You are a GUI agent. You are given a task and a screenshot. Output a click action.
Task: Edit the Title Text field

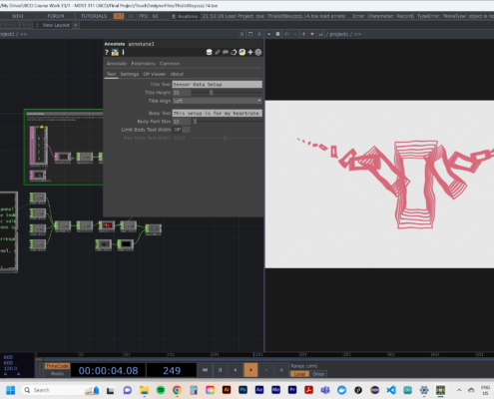coord(218,85)
